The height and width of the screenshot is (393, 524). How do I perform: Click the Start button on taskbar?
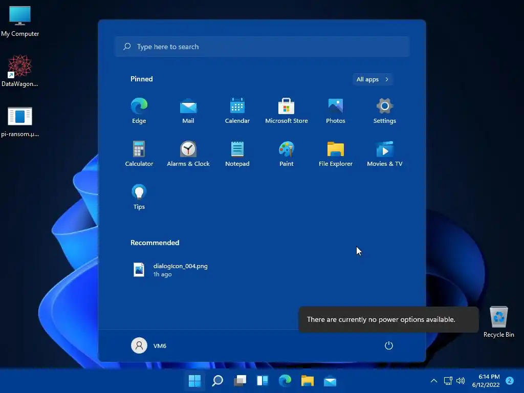pyautogui.click(x=194, y=381)
